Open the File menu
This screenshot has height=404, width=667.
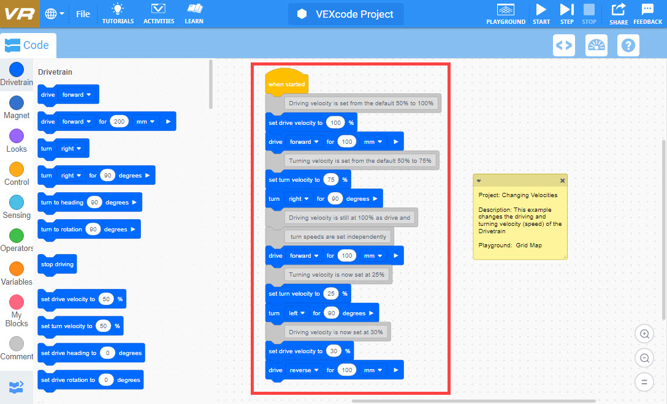(x=83, y=13)
